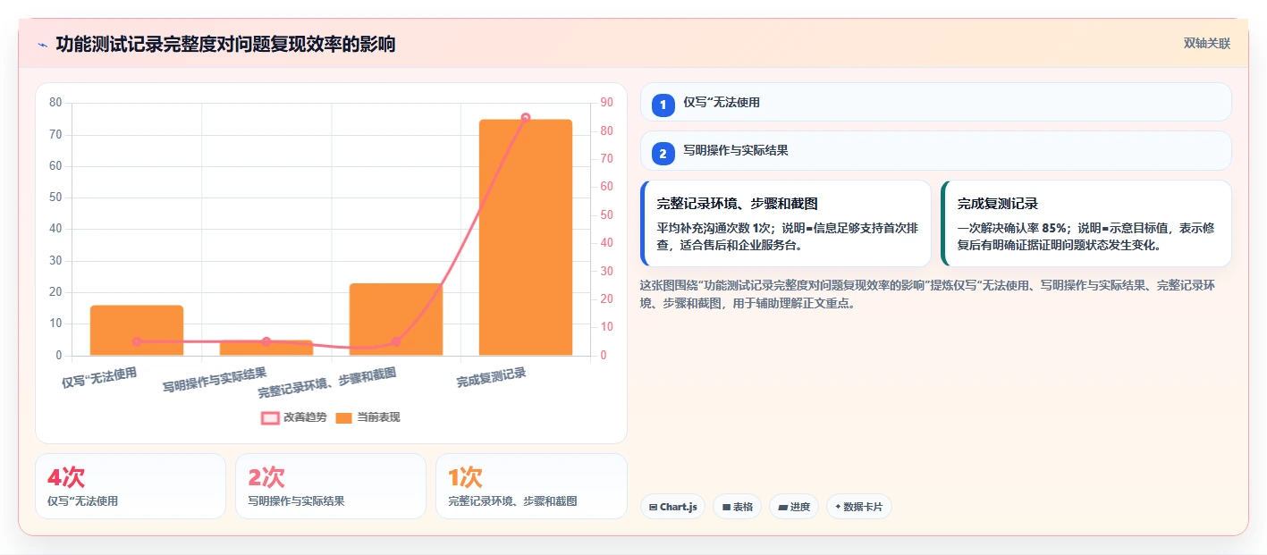Click the 1次 stat card
Image resolution: width=1267 pixels, height=555 pixels.
531,486
